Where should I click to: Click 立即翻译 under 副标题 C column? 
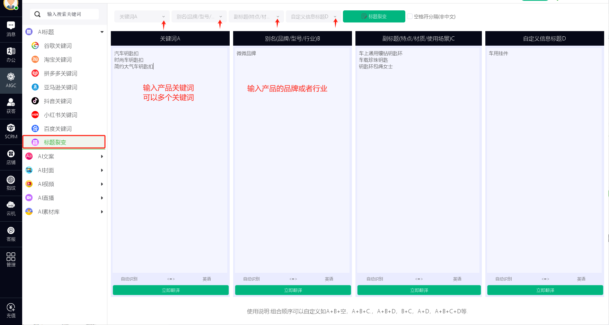(x=419, y=290)
